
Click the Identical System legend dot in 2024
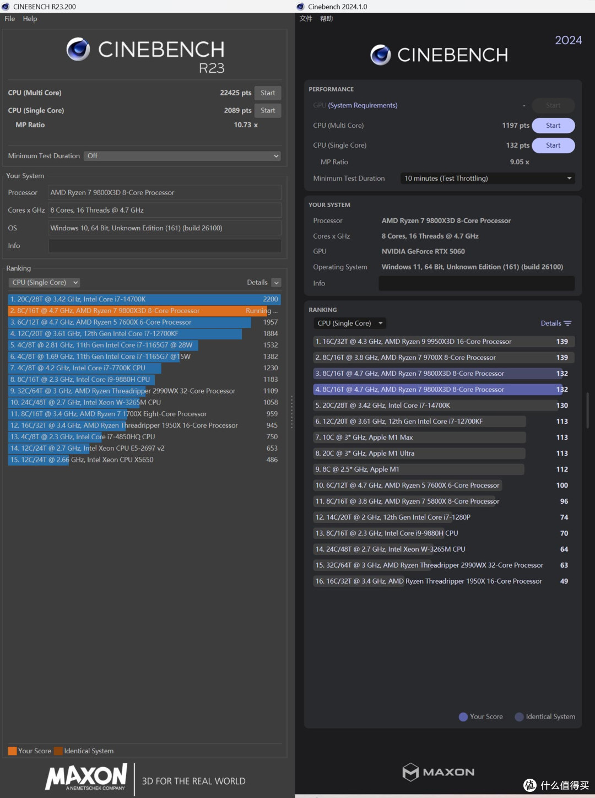coord(519,717)
